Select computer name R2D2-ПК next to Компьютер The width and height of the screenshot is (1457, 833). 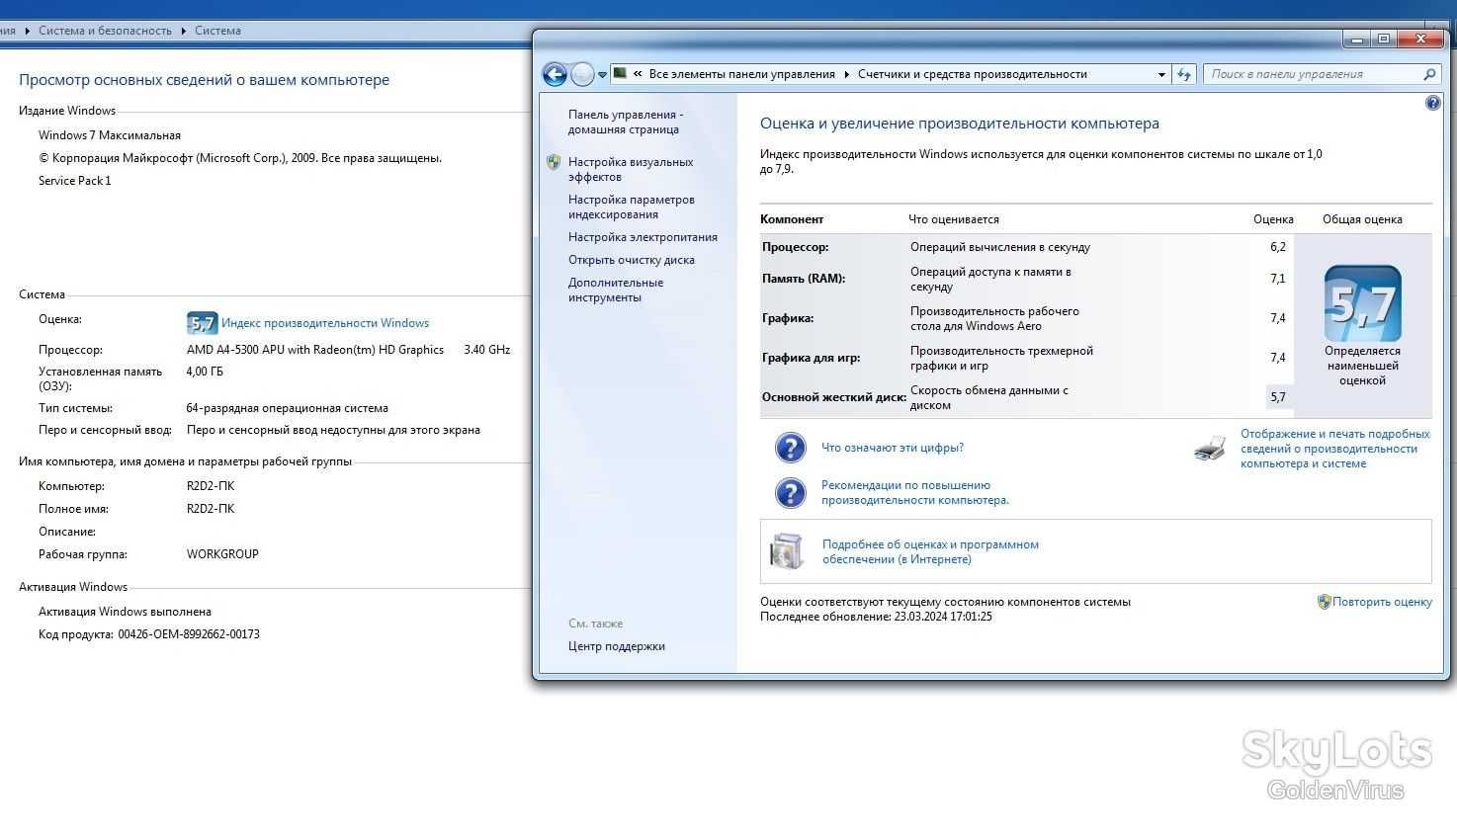[211, 486]
